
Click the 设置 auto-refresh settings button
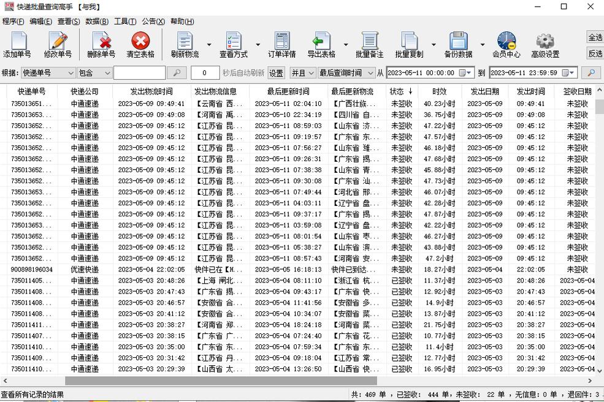pyautogui.click(x=275, y=73)
